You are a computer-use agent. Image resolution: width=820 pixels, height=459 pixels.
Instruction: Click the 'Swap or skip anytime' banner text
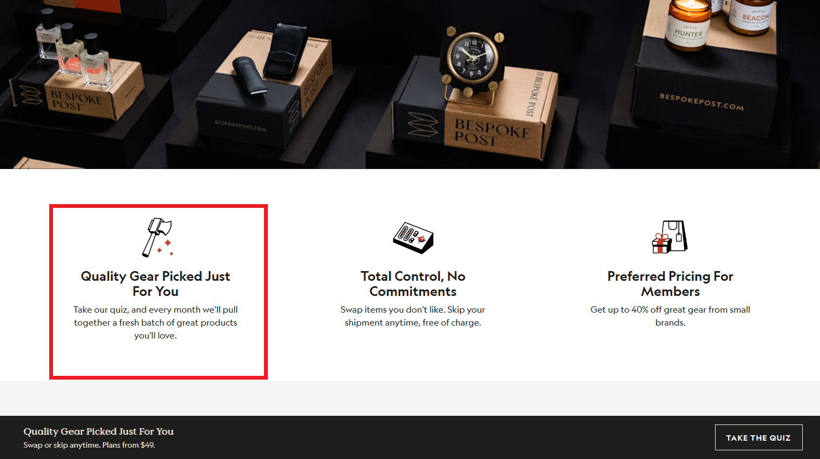coord(89,445)
